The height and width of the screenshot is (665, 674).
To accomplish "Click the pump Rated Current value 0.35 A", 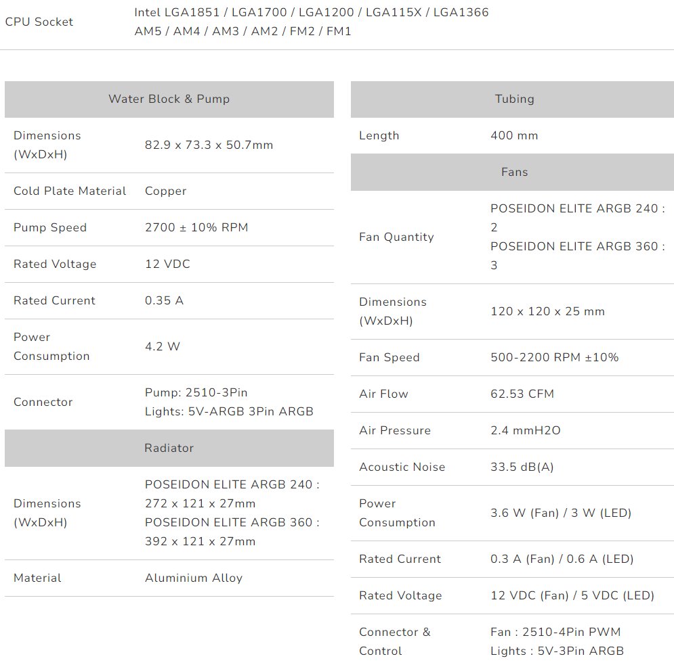I will (x=164, y=300).
